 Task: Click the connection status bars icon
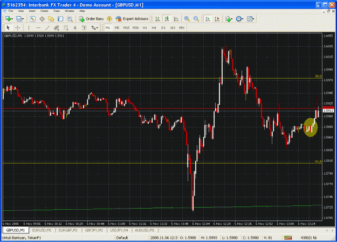click(288, 238)
